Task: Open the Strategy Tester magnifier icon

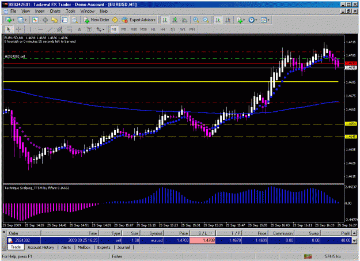Action: pyautogui.click(x=74, y=20)
